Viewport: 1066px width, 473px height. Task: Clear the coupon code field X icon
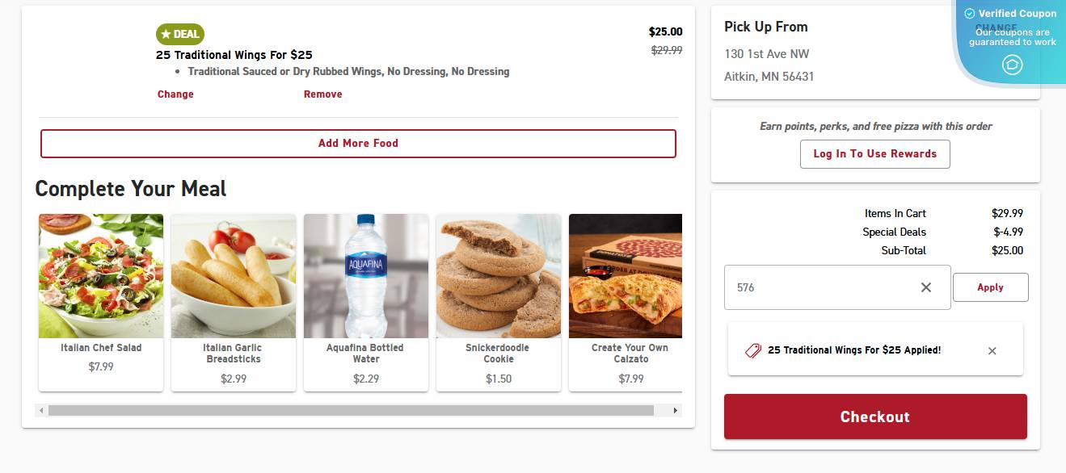click(926, 287)
